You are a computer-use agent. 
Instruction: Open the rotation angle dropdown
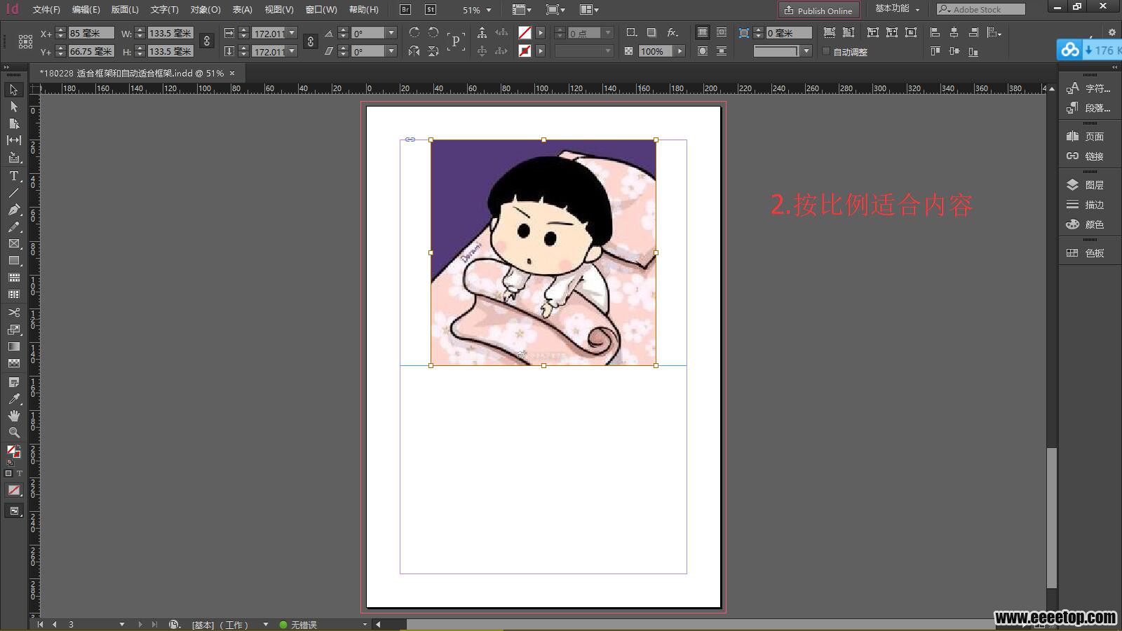(391, 33)
